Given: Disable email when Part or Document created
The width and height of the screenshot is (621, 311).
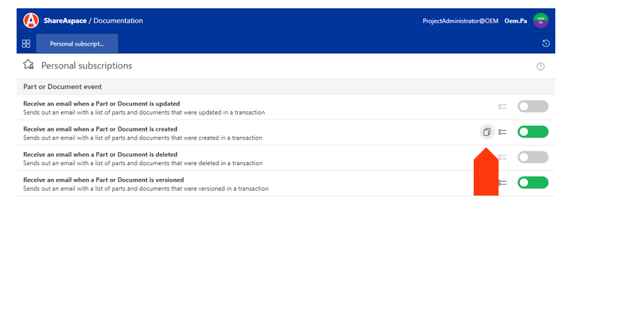Looking at the screenshot, I should point(532,132).
